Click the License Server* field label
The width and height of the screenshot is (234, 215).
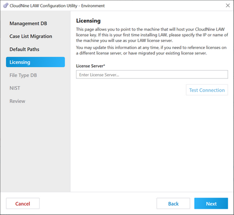(x=91, y=66)
